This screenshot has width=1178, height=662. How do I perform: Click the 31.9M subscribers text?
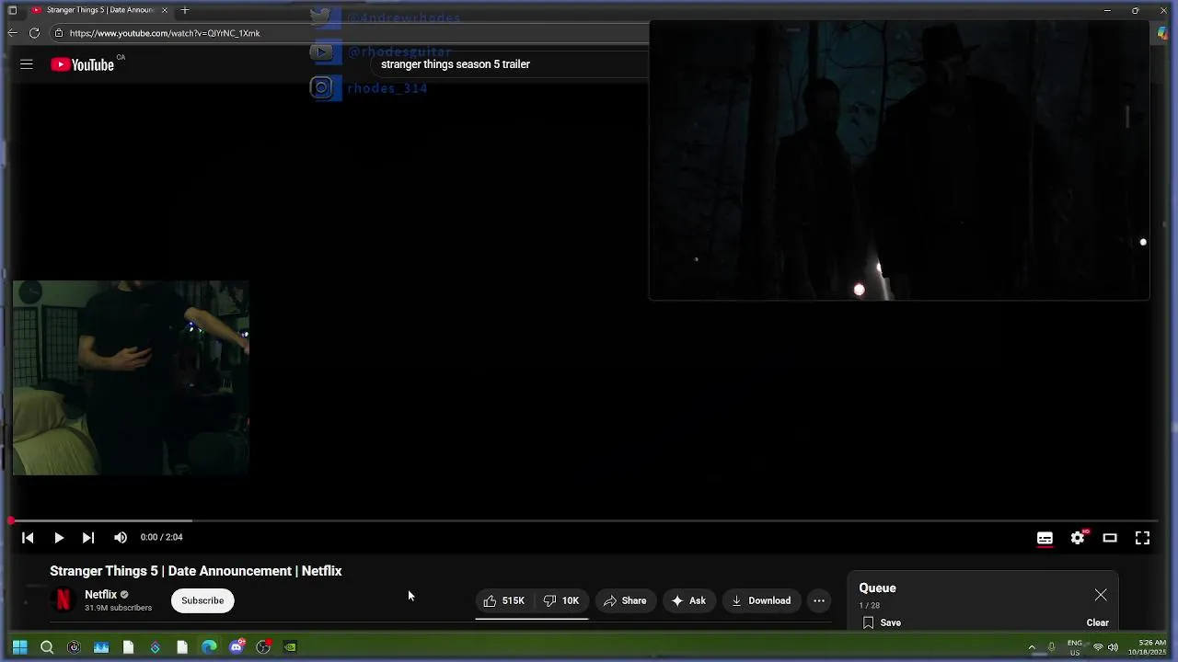click(118, 608)
